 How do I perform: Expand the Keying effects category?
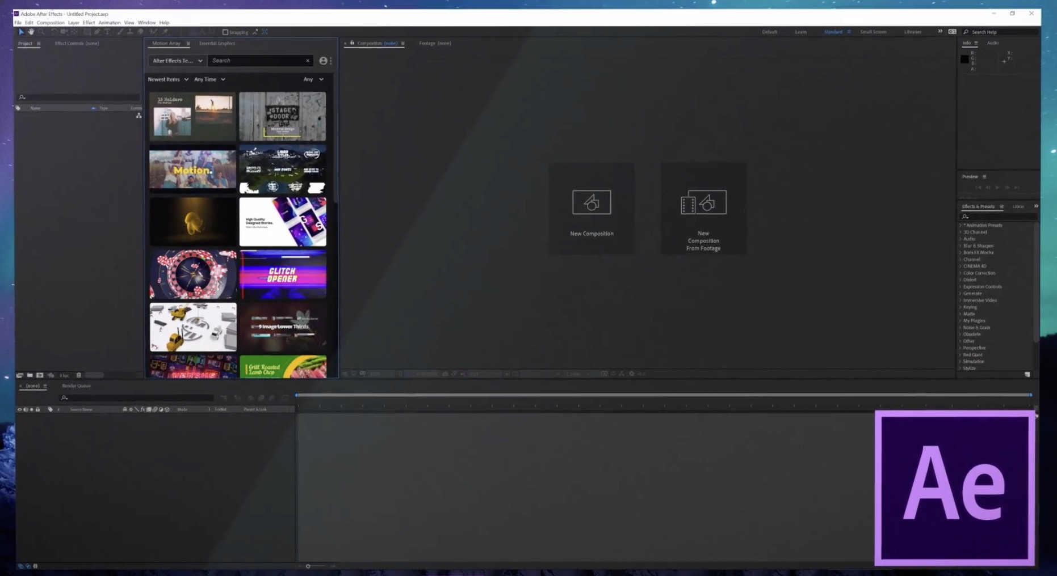pyautogui.click(x=960, y=307)
